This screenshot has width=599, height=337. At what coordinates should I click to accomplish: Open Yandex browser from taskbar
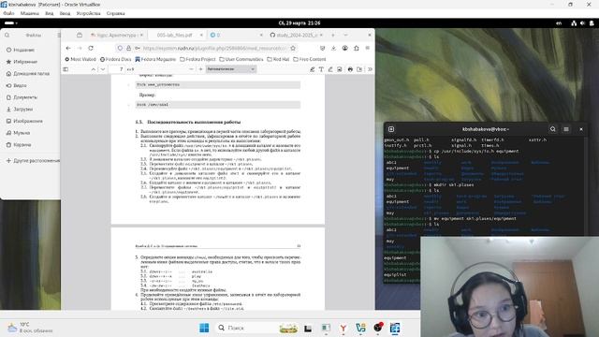[343, 328]
